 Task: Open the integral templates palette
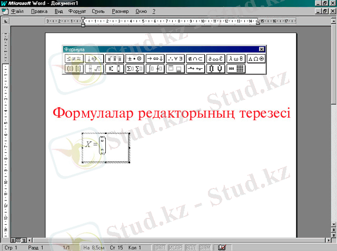coord(155,68)
